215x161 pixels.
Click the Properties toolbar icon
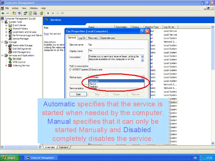tap(26, 13)
